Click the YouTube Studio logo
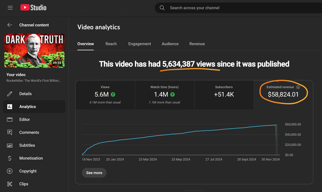The height and width of the screenshot is (192, 322). (x=33, y=8)
